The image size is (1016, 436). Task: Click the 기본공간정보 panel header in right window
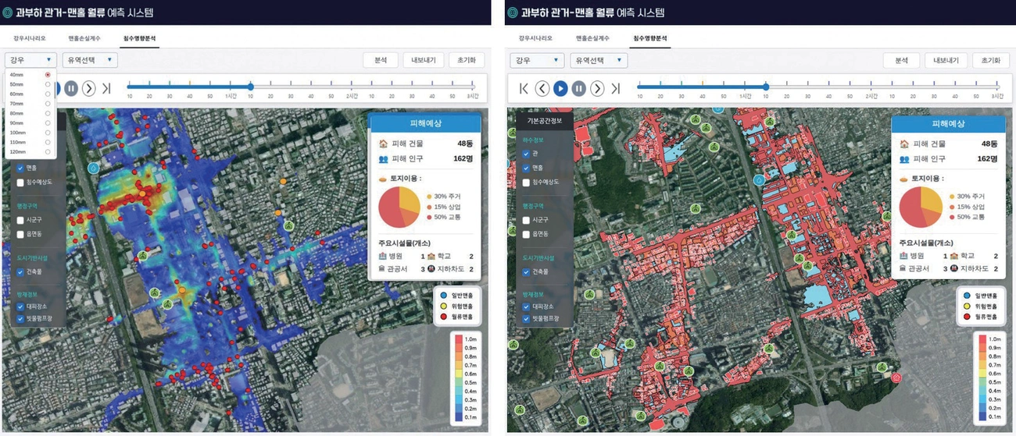coord(544,121)
